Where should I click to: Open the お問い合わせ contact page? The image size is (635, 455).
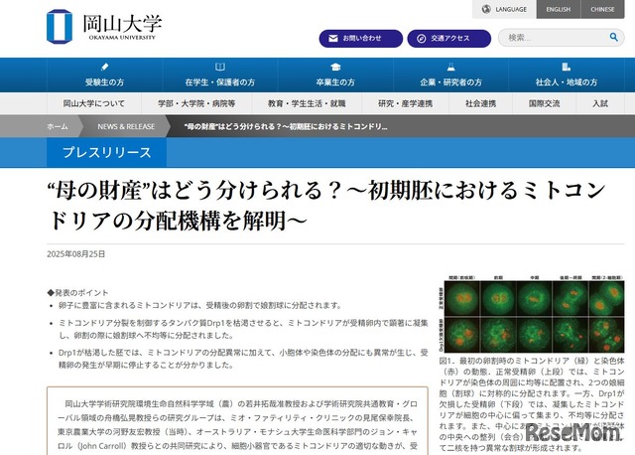(x=361, y=39)
